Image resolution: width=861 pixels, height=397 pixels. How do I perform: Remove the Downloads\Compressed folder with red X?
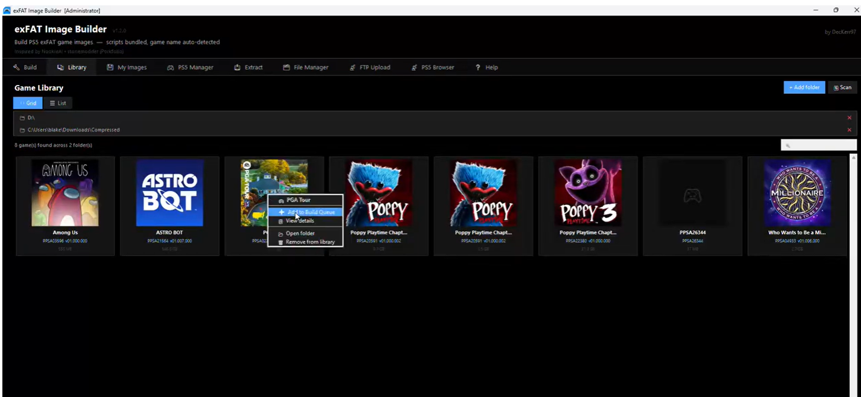tap(849, 130)
